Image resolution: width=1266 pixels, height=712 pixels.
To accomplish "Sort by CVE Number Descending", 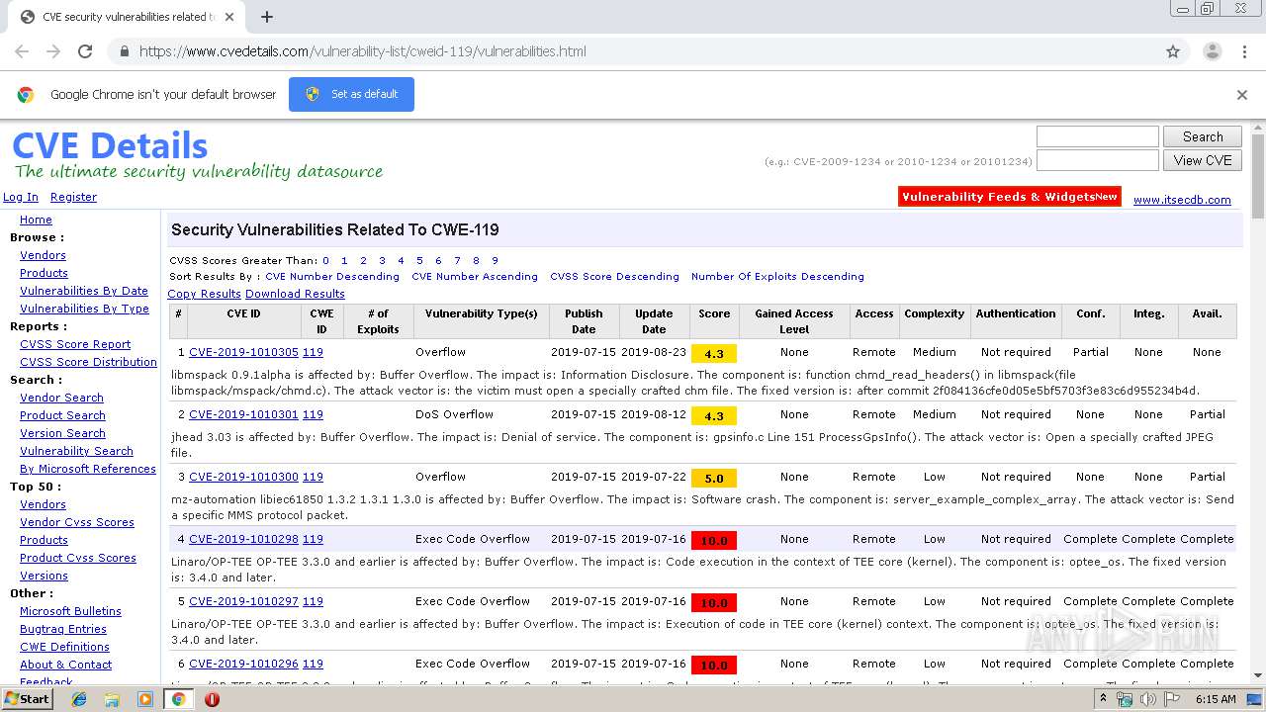I will [332, 277].
